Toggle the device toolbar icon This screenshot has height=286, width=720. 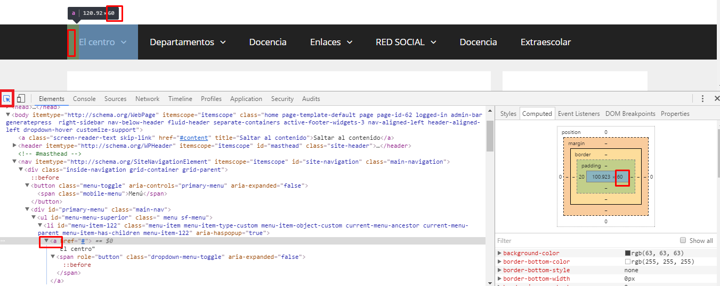point(21,98)
